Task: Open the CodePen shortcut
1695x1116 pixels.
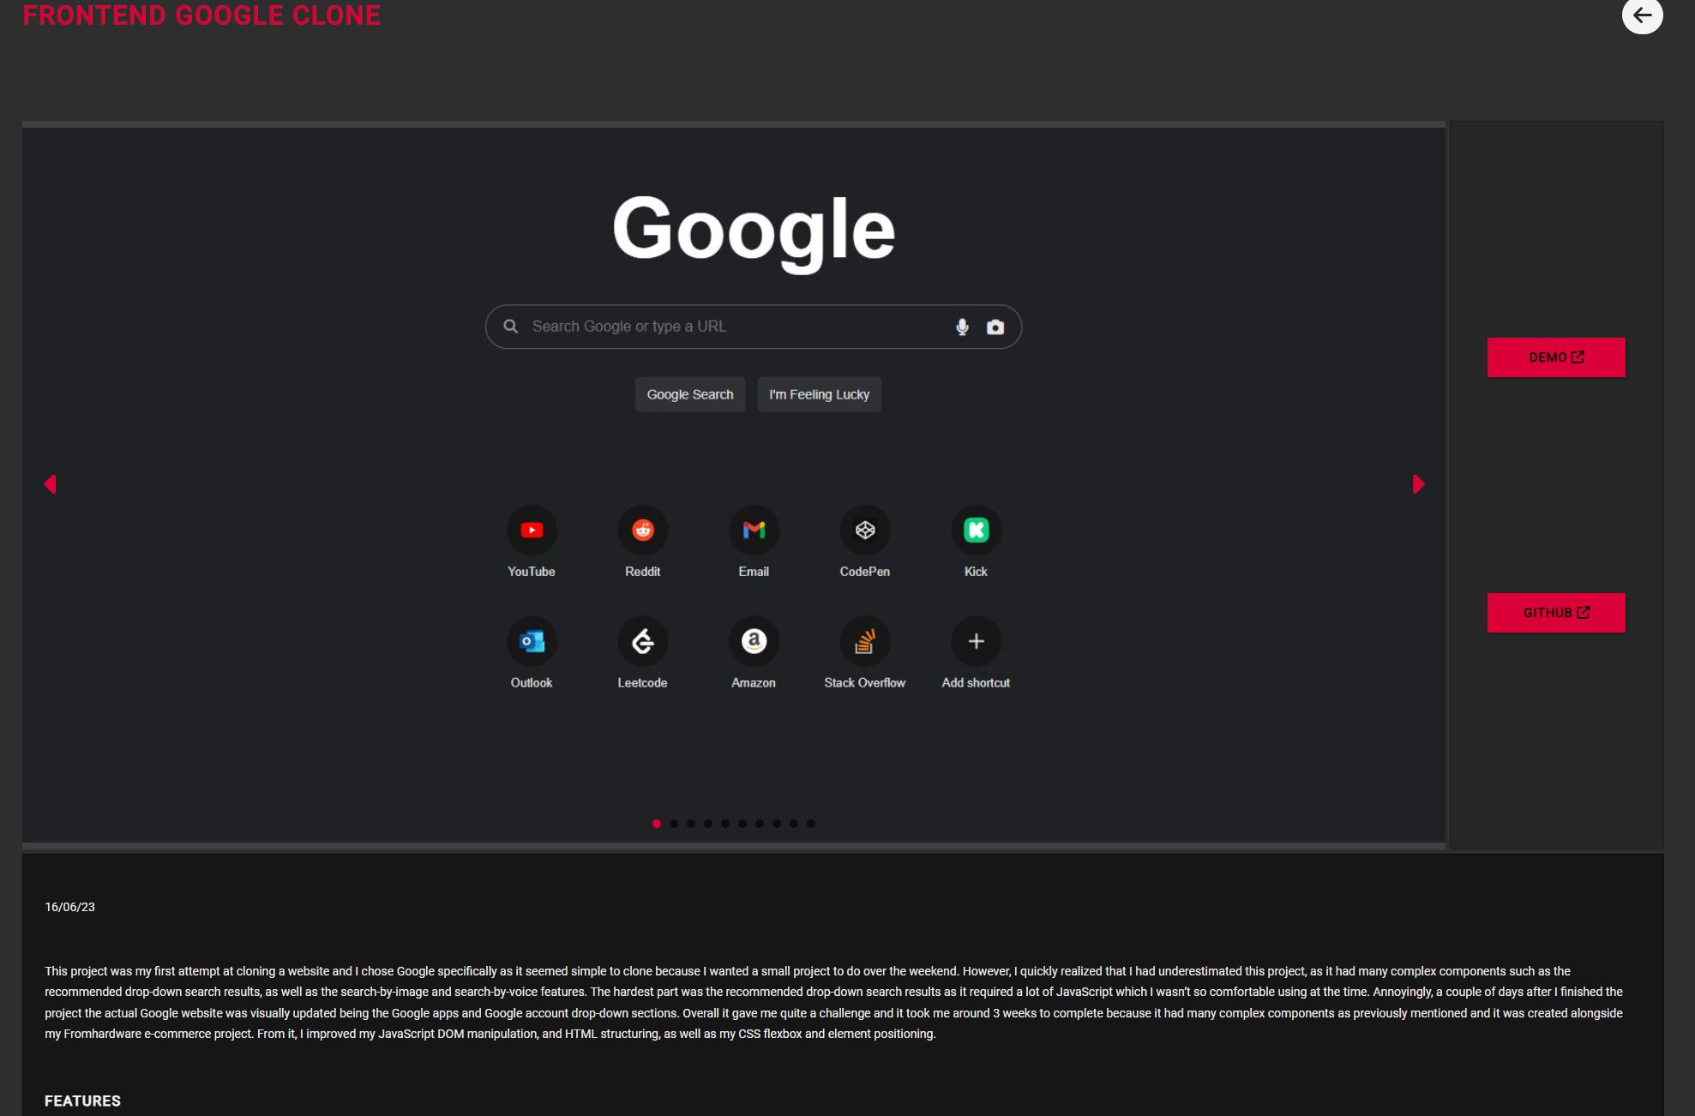Action: [x=864, y=542]
